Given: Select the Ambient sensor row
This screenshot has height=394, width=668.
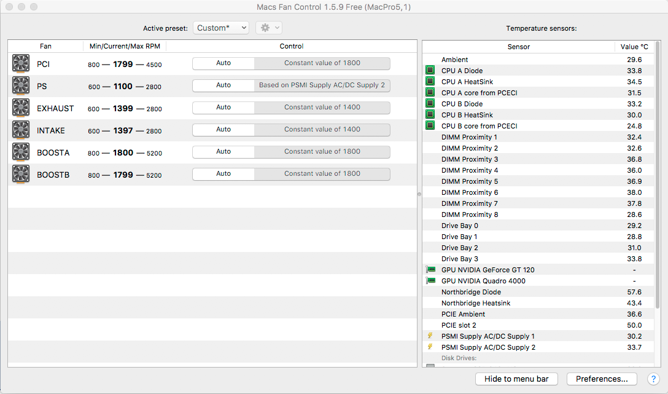Looking at the screenshot, I should [538, 60].
